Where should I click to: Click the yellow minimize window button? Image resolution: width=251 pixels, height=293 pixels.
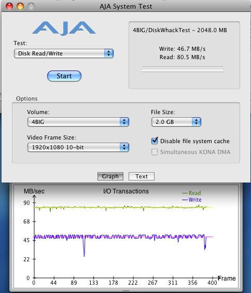(20, 6)
